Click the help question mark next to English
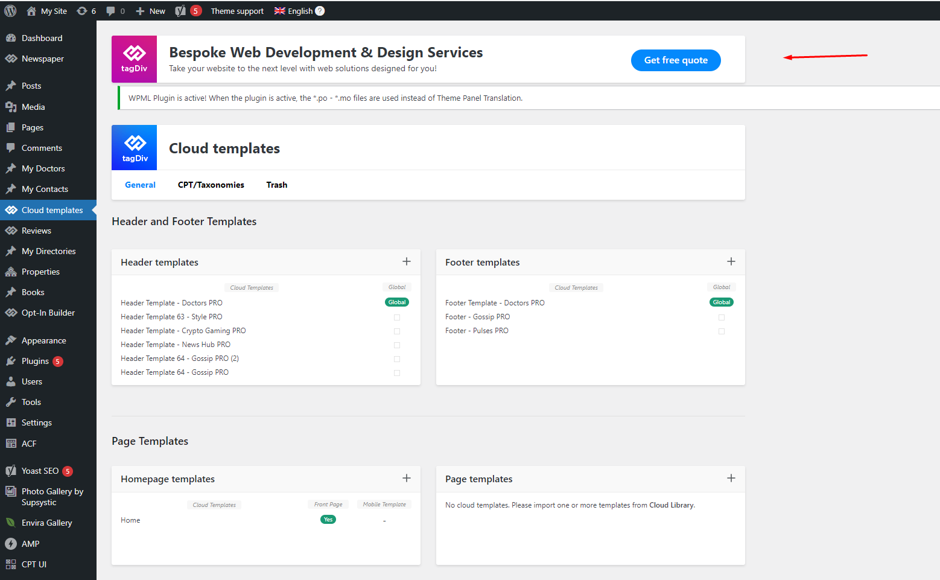The height and width of the screenshot is (580, 940). pyautogui.click(x=320, y=11)
